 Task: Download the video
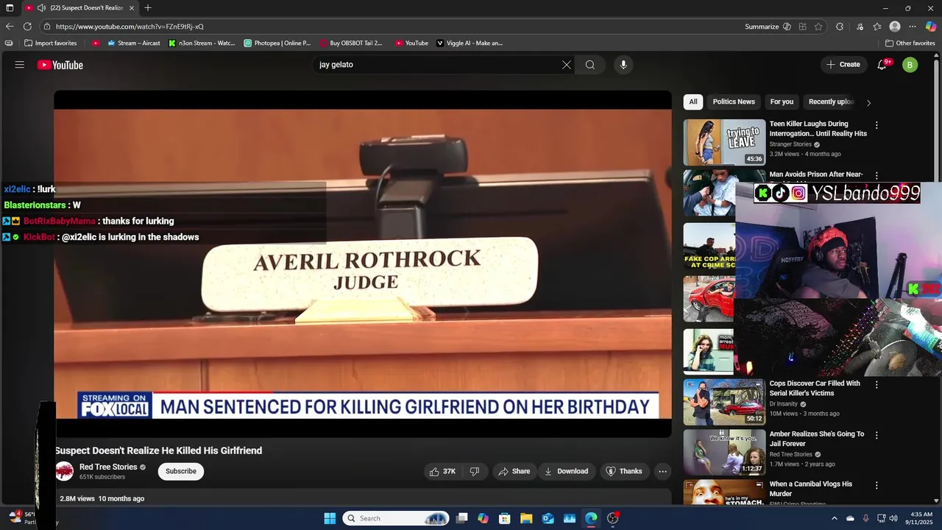coord(566,471)
